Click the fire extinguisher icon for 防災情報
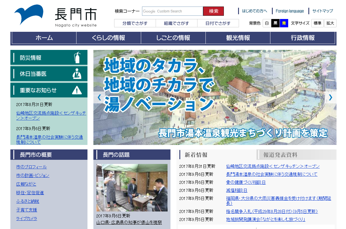Viewport: 346px width, 229px height. click(77, 58)
